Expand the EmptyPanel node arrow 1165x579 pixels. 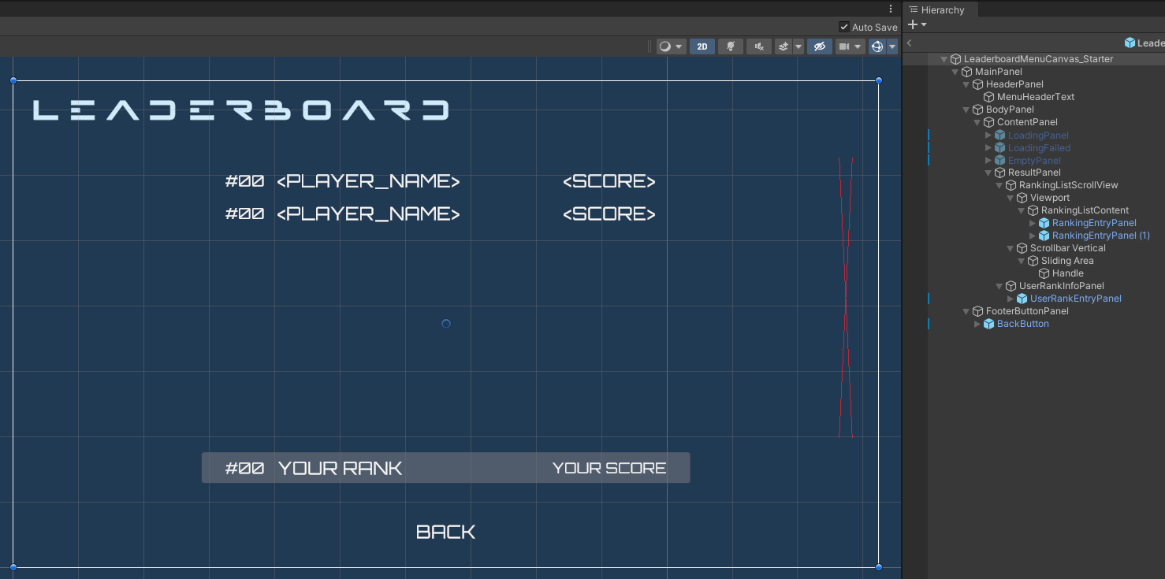[988, 161]
